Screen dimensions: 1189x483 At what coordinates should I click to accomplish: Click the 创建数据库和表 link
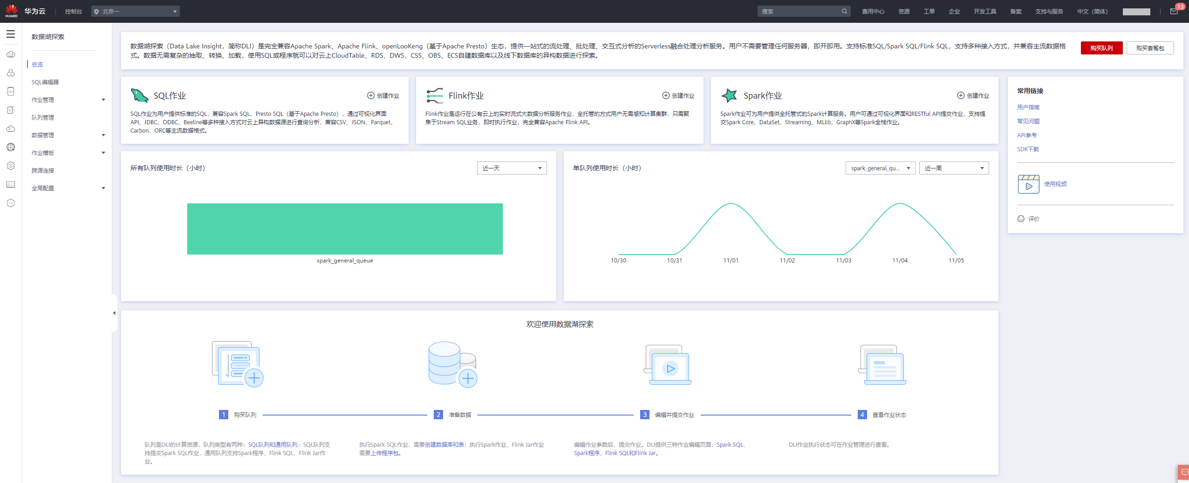click(444, 444)
